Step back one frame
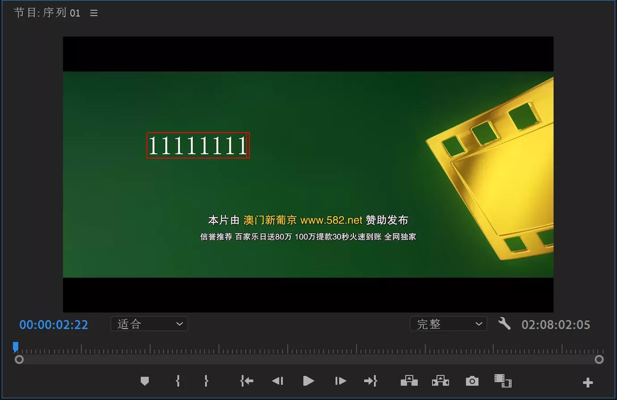The image size is (617, 400). click(x=277, y=381)
